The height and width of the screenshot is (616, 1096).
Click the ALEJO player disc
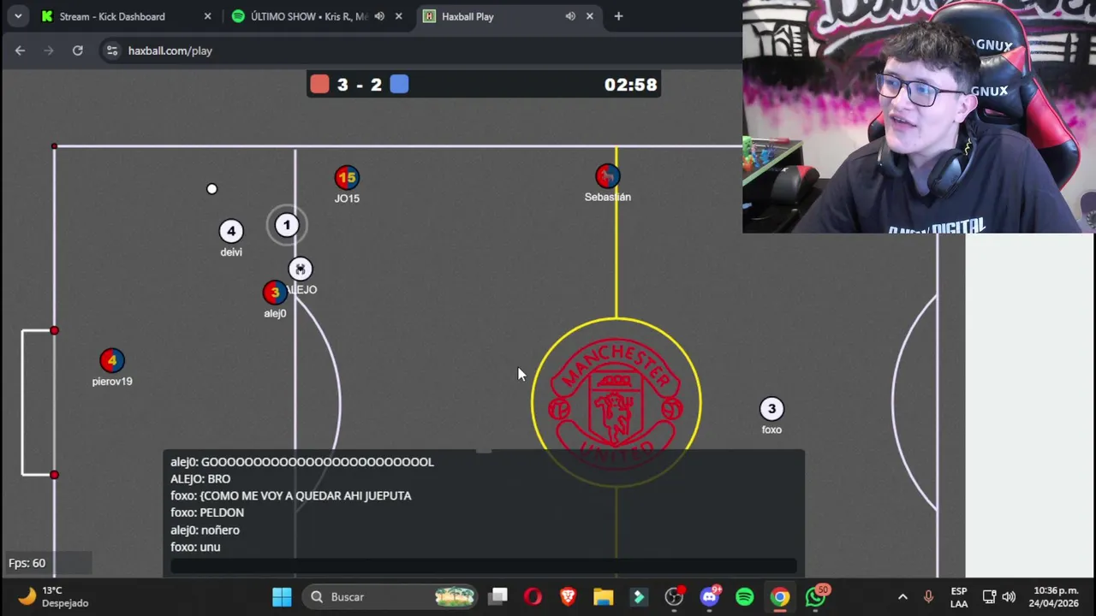(300, 269)
